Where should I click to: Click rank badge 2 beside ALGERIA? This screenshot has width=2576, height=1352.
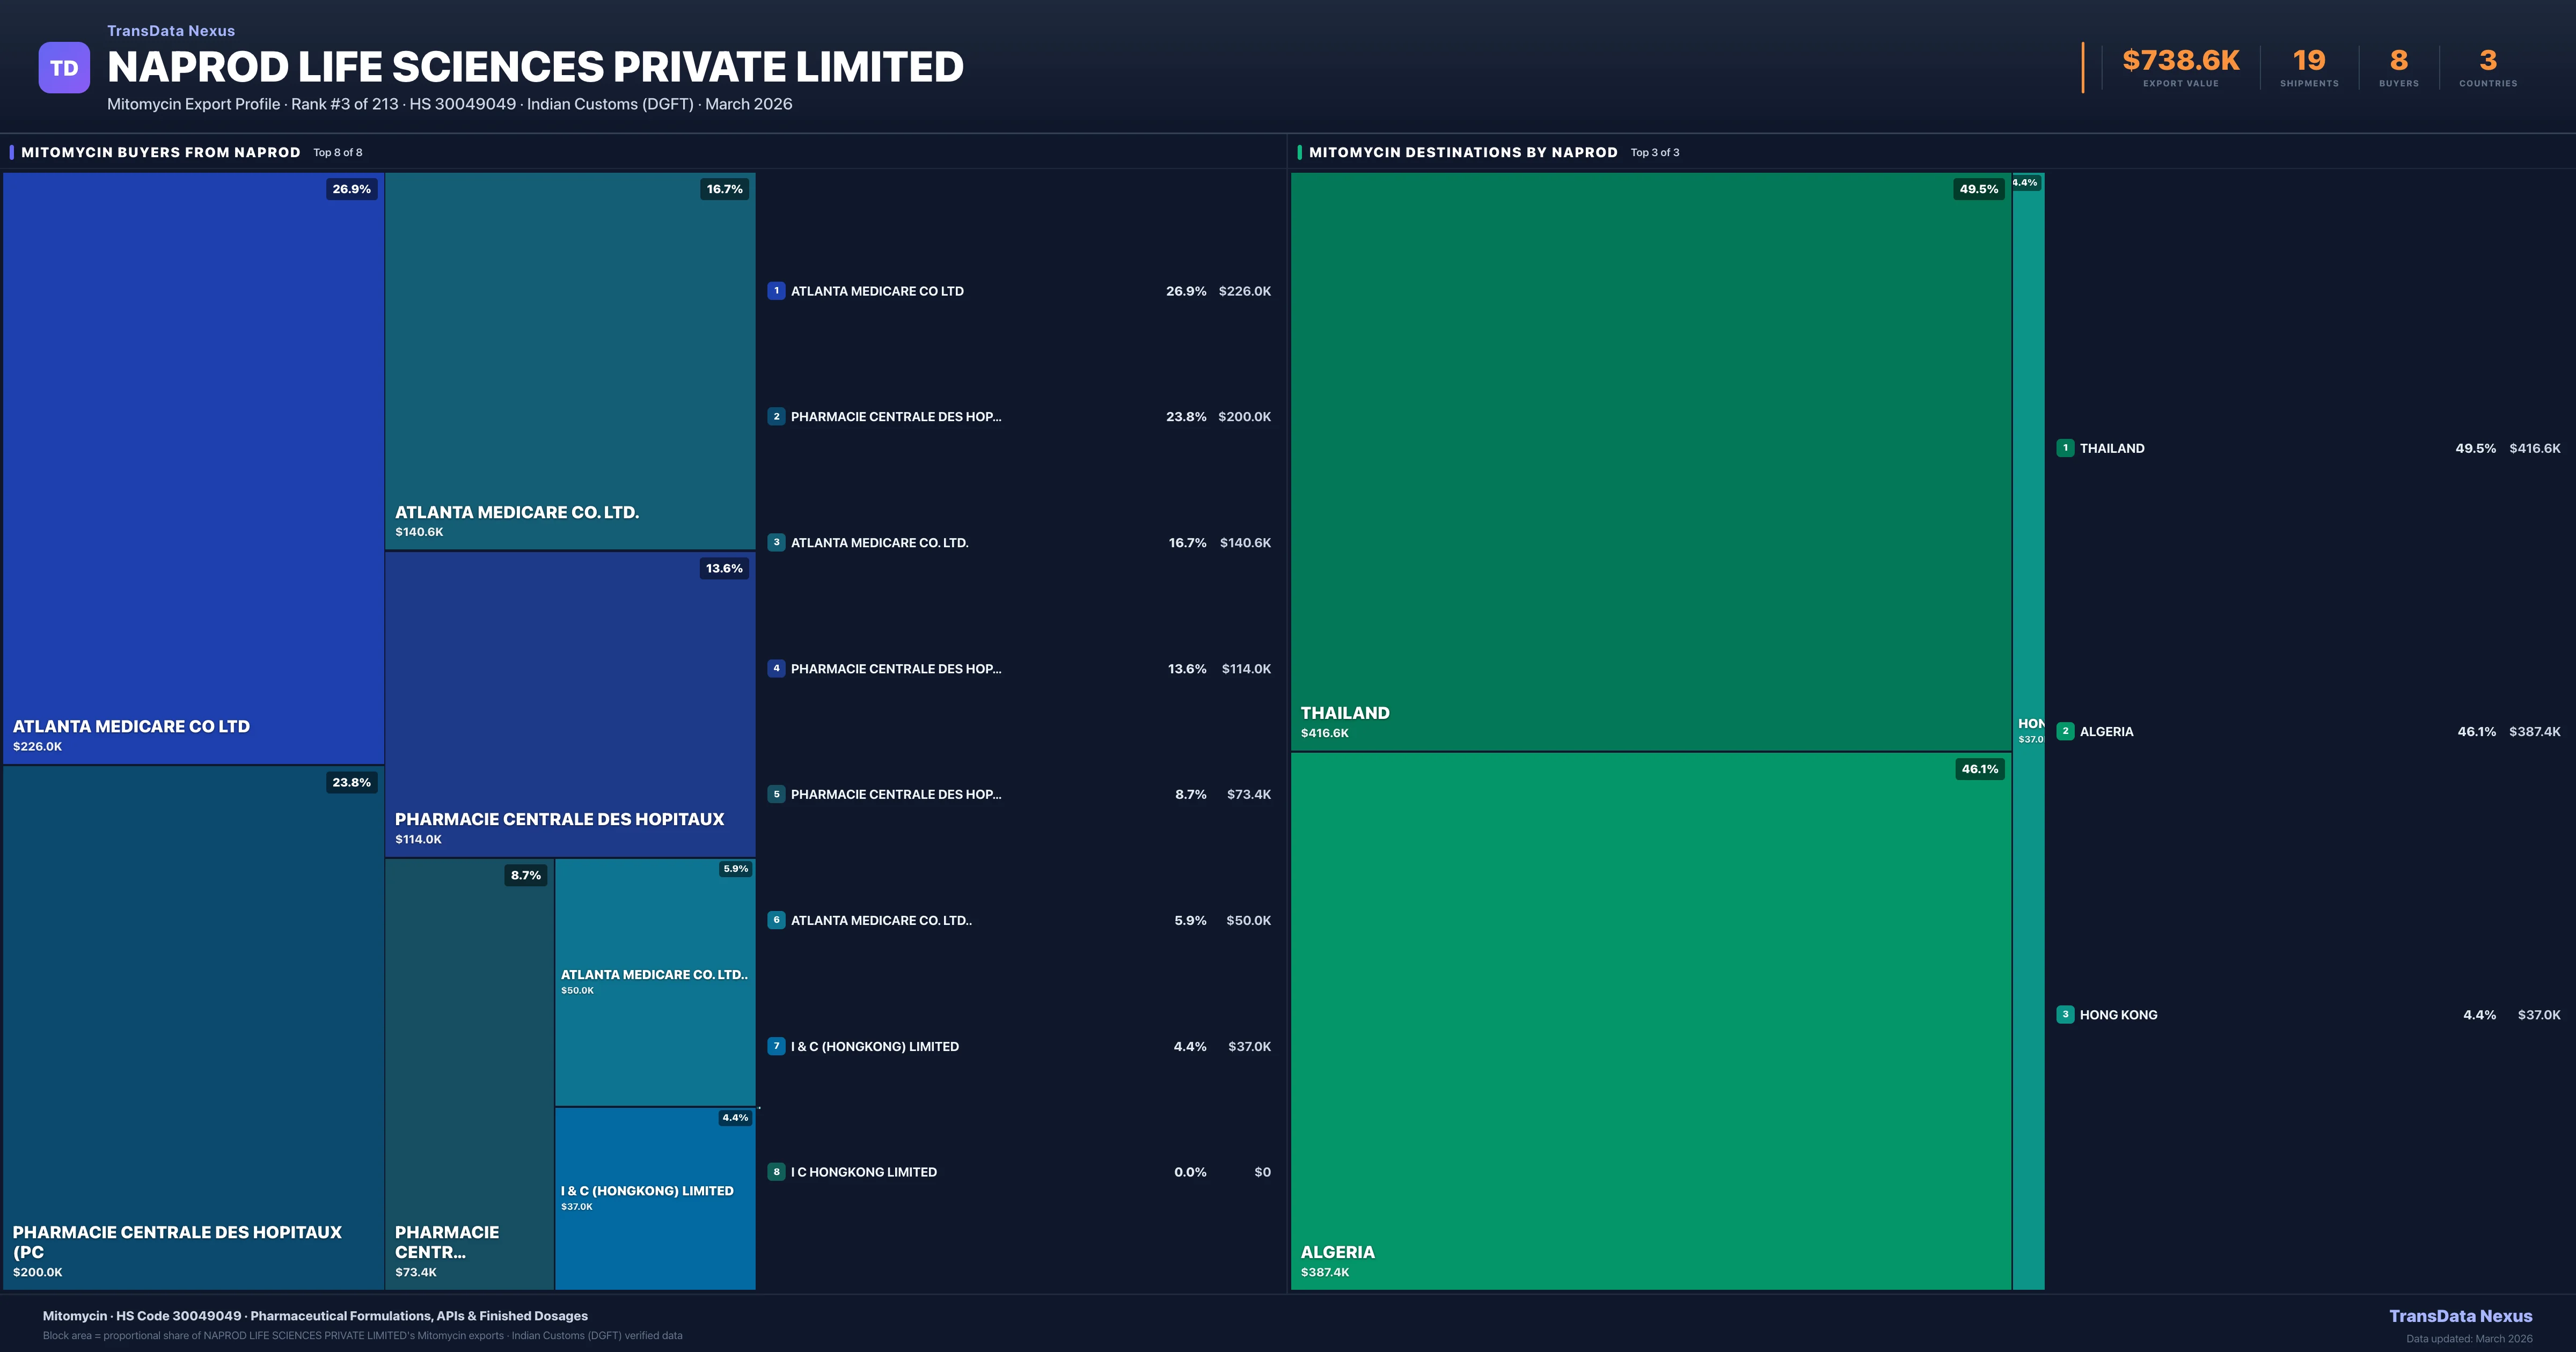[x=2065, y=731]
